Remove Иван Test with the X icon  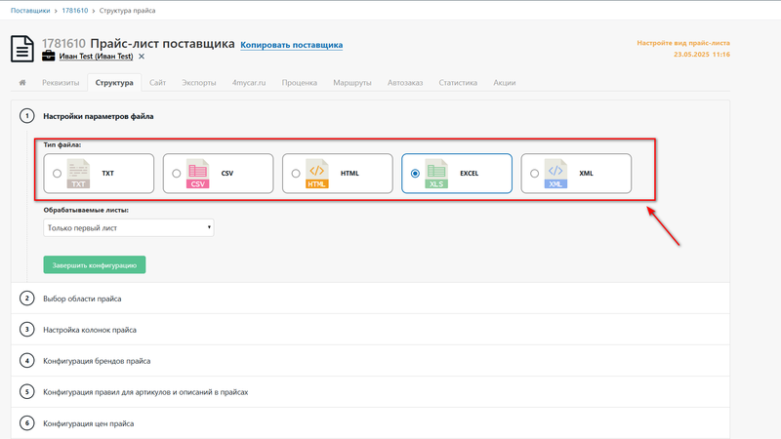(x=142, y=57)
